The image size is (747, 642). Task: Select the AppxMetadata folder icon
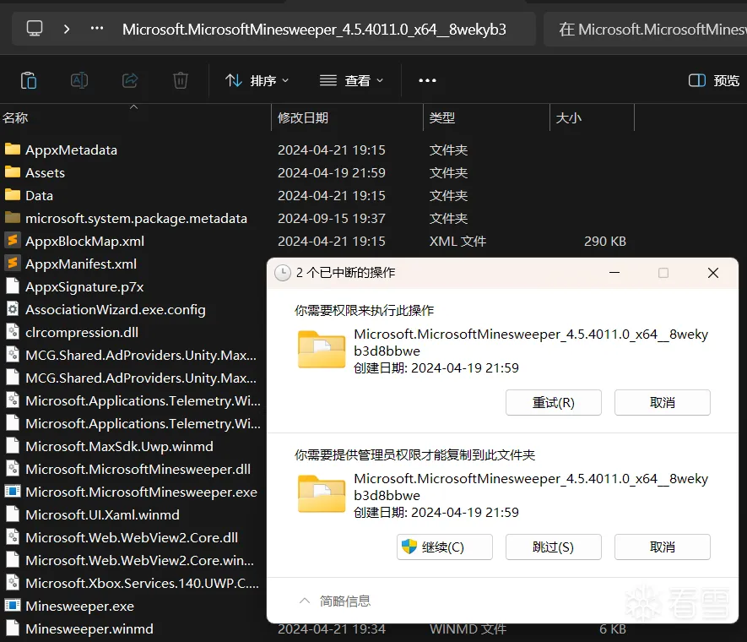point(13,150)
